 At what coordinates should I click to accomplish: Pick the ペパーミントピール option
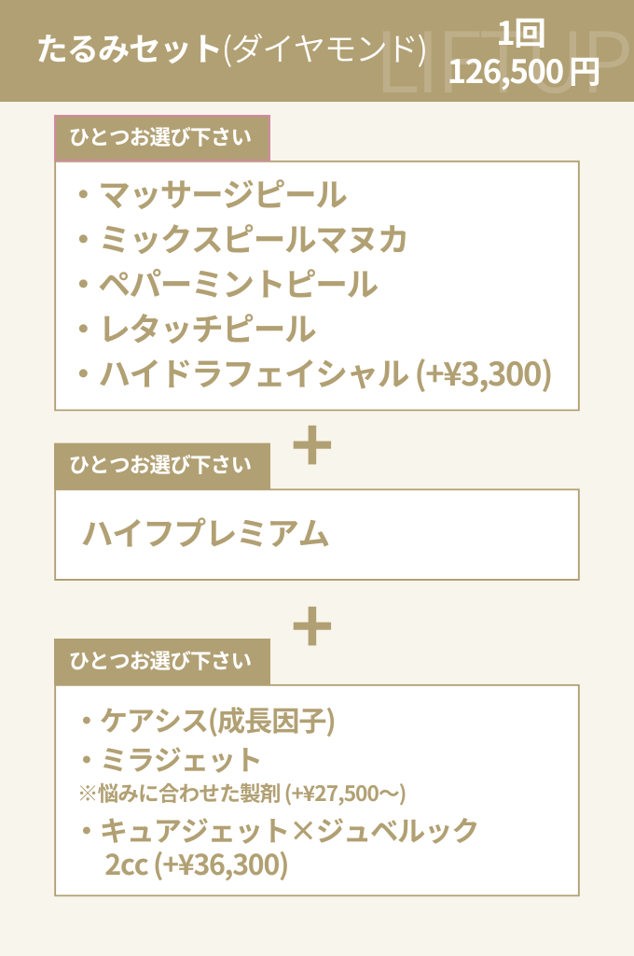[238, 285]
